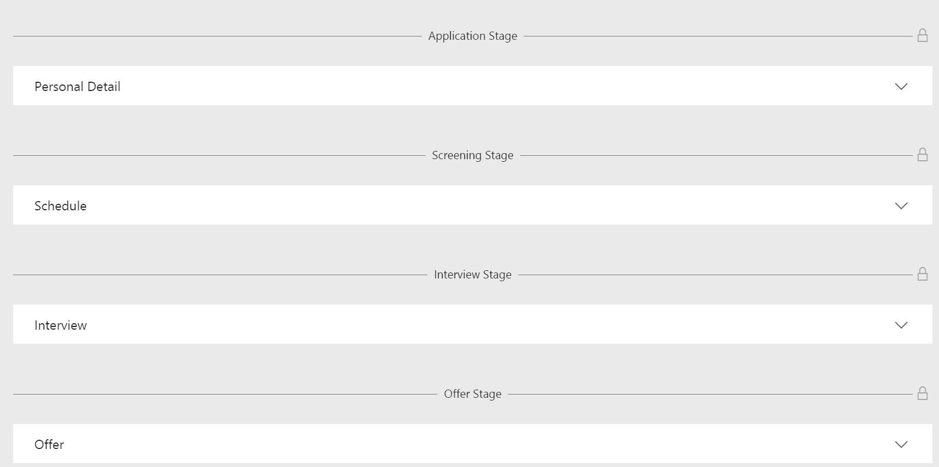939x467 pixels.
Task: Click the lock icon beside Screening Stage
Action: [923, 154]
